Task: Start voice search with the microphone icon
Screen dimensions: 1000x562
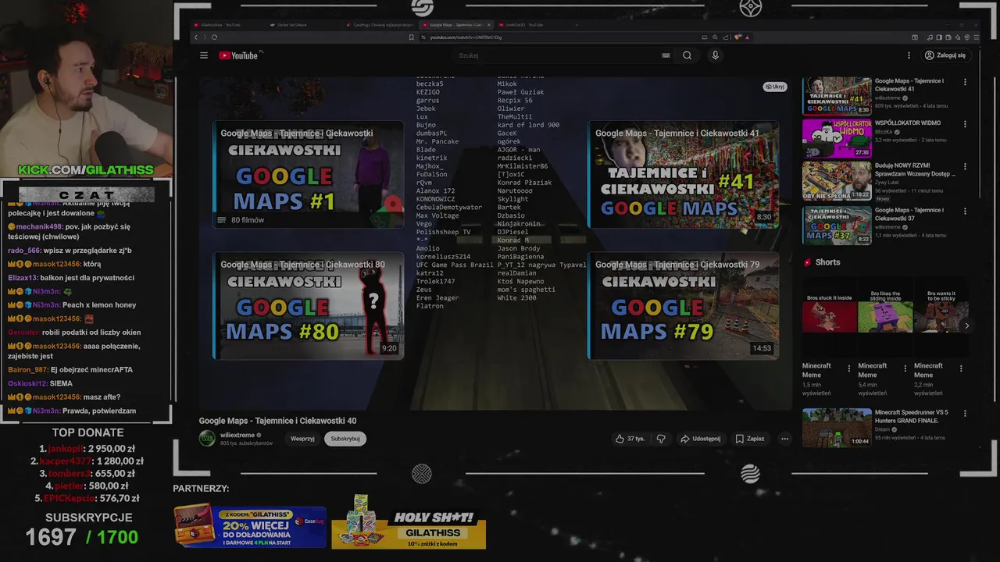Action: [715, 55]
